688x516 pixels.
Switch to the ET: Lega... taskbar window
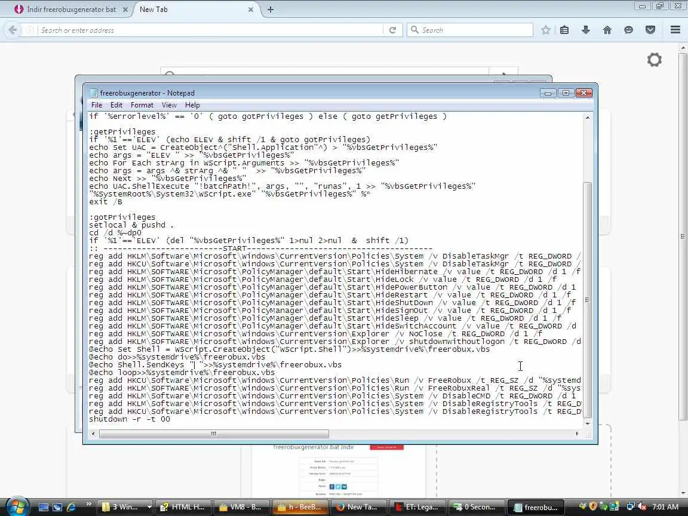[x=417, y=507]
